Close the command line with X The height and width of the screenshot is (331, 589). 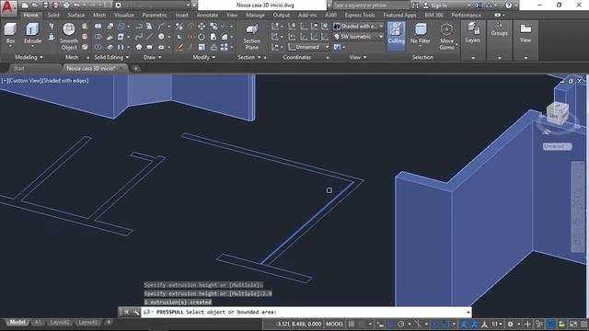pyautogui.click(x=127, y=312)
